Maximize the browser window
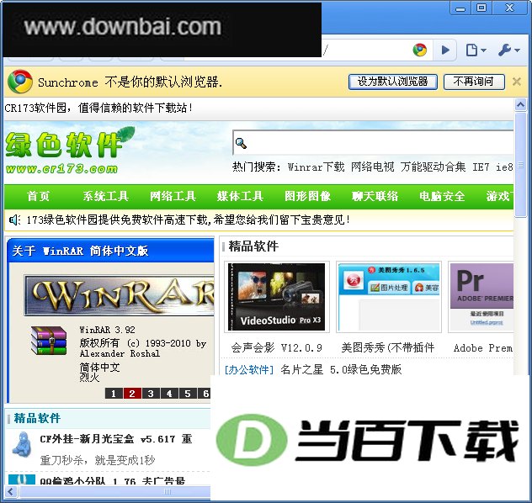This screenshot has width=532, height=503. click(x=481, y=8)
